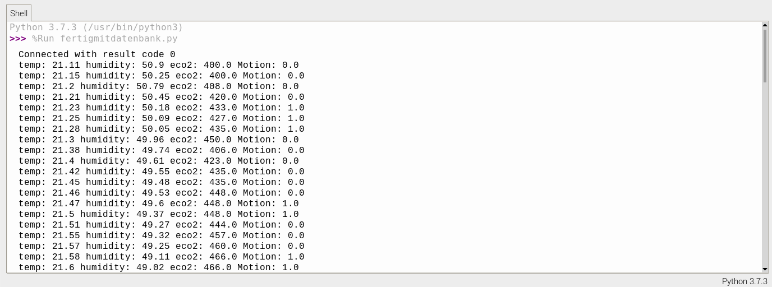Click the Python 3.7.3 (/usr/bin/python3) header line
This screenshot has width=772, height=287.
(96, 27)
